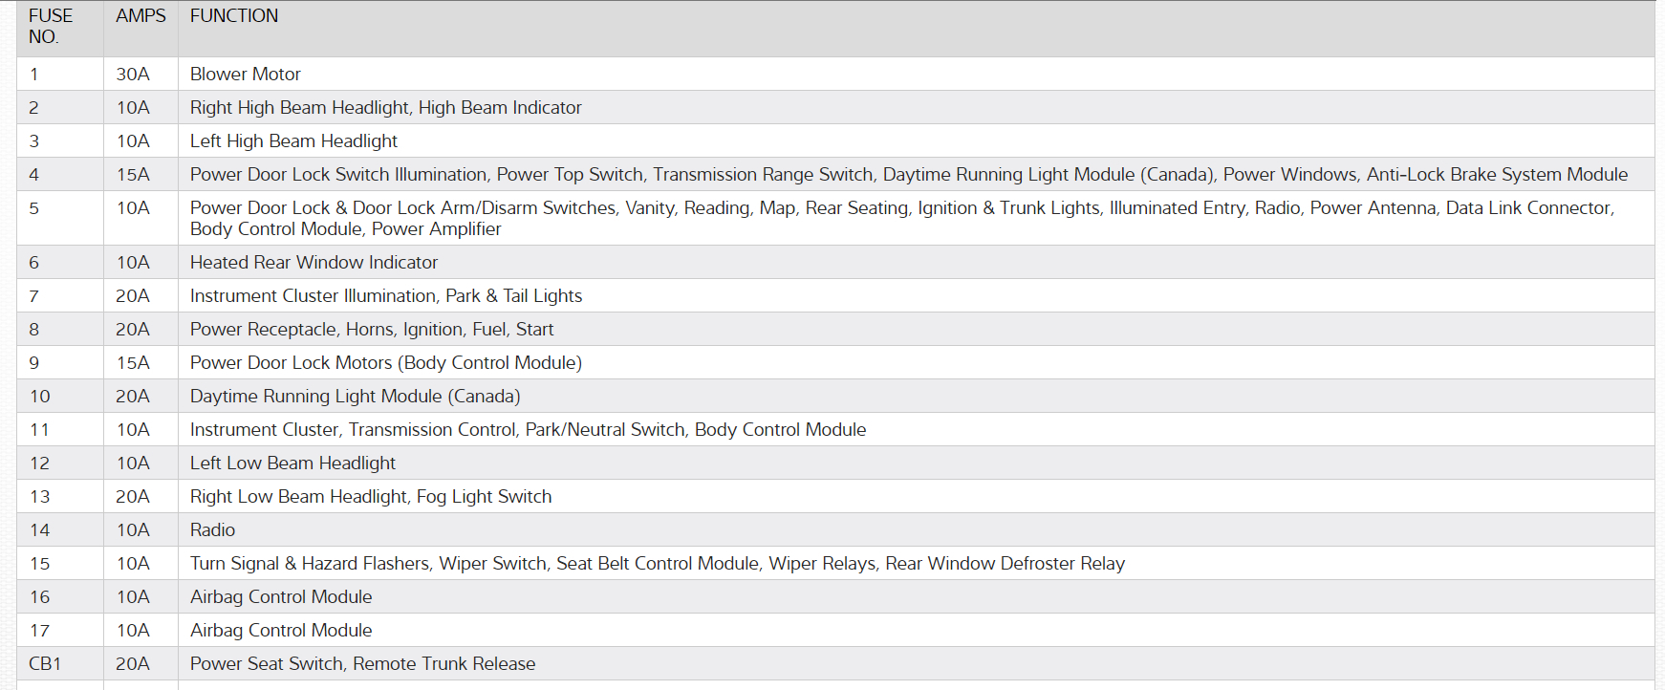Viewport: 1665px width, 690px height.
Task: Select the Right Low Beam Headlight, Fog Light Switch entry
Action: tap(370, 497)
